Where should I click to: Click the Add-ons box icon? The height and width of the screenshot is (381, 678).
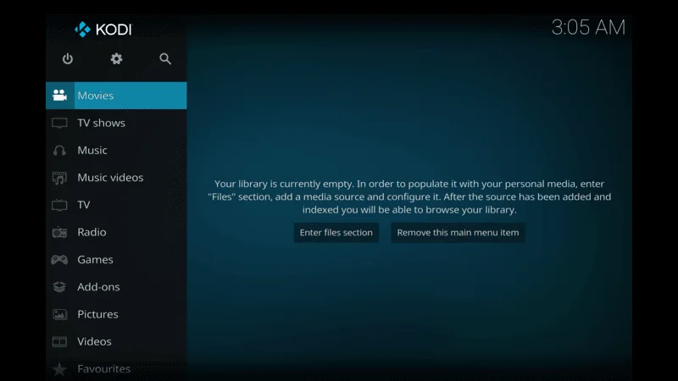click(59, 287)
